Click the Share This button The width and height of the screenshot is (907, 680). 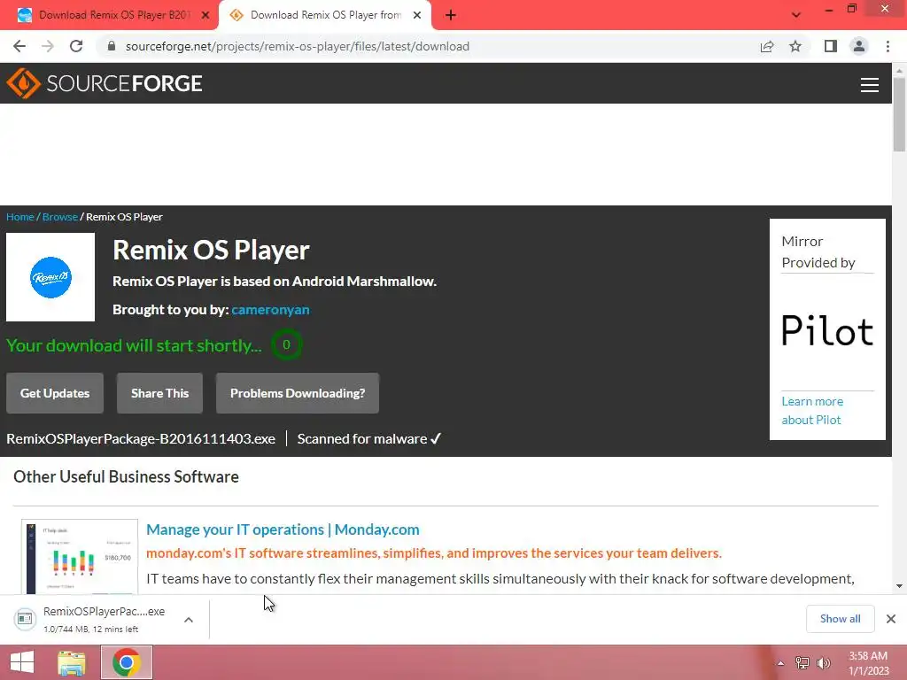[x=159, y=393]
